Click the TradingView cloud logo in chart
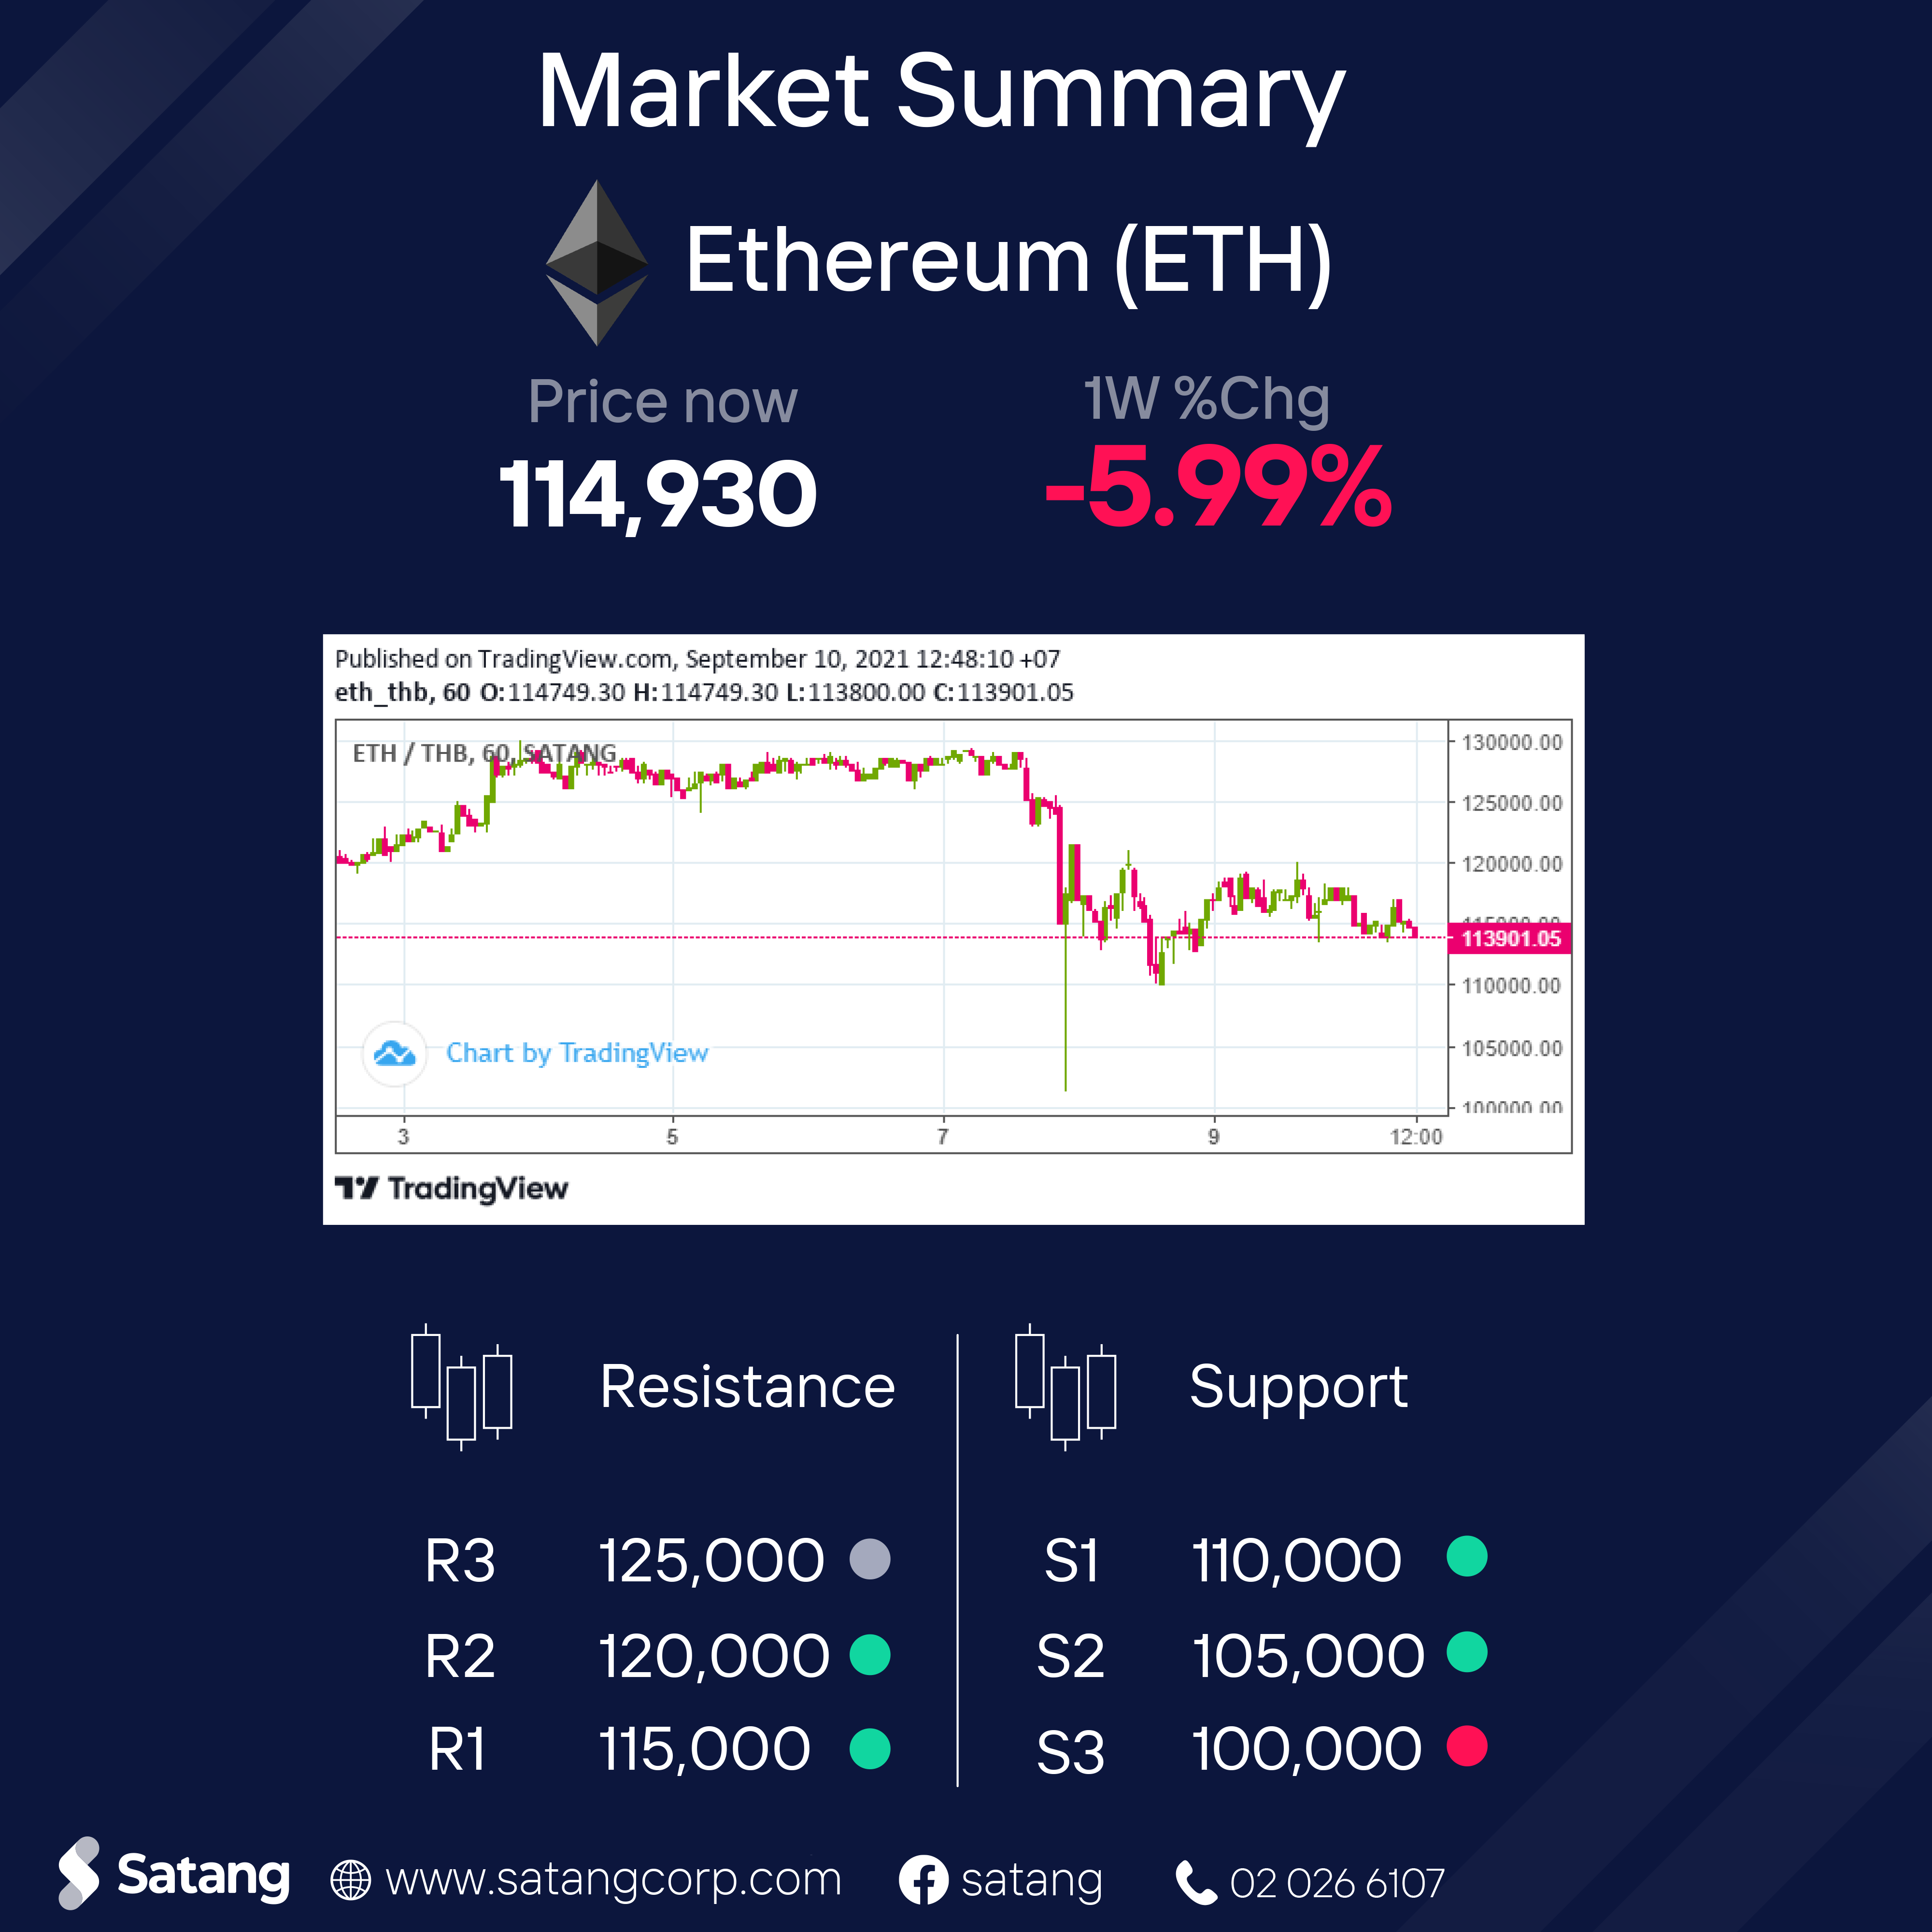This screenshot has width=1932, height=1932. [x=395, y=1053]
